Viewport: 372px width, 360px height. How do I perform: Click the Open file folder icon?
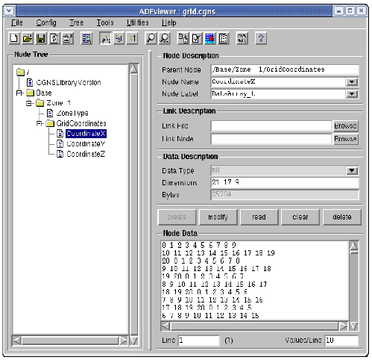(28, 38)
